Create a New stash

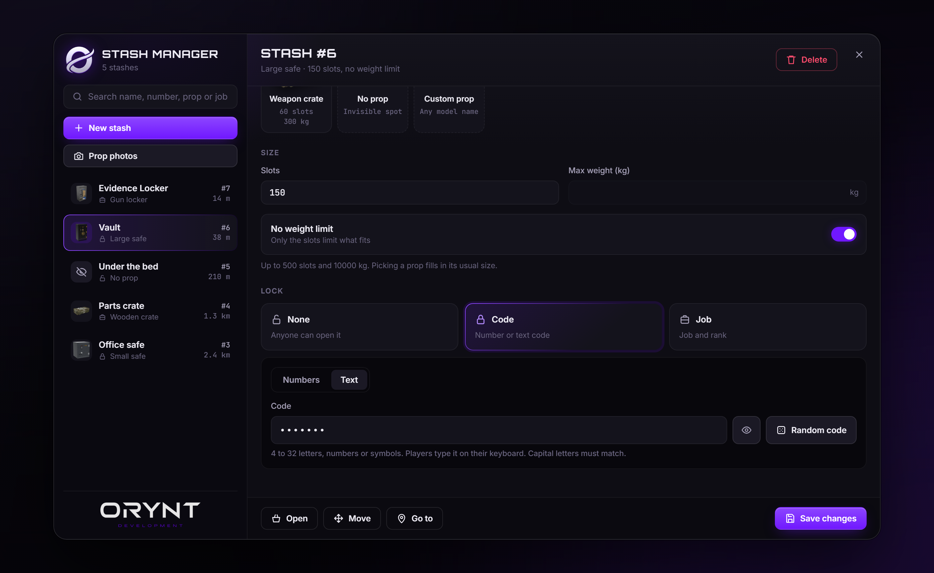[x=150, y=128]
